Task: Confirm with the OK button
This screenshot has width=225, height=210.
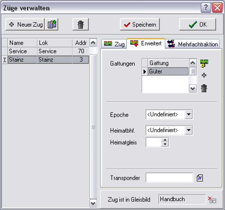Action: point(197,25)
